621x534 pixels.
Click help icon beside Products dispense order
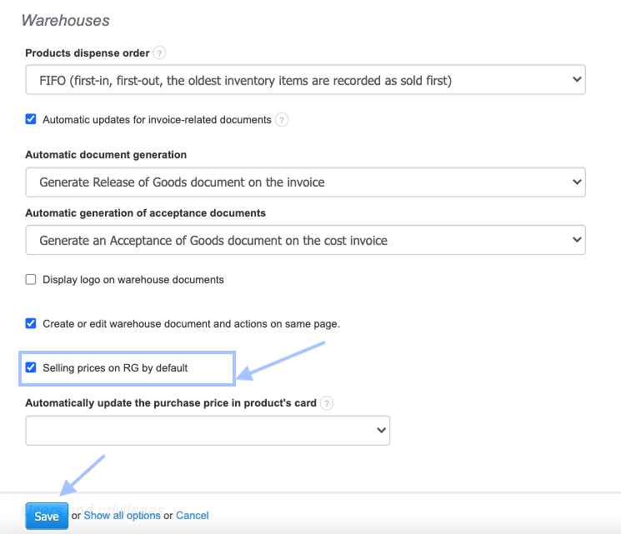(160, 53)
